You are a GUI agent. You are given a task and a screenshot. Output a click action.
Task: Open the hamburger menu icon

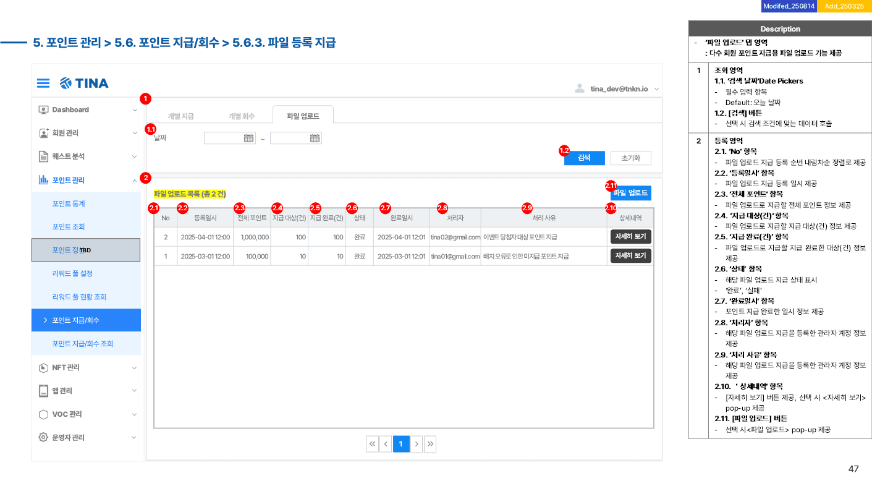43,83
